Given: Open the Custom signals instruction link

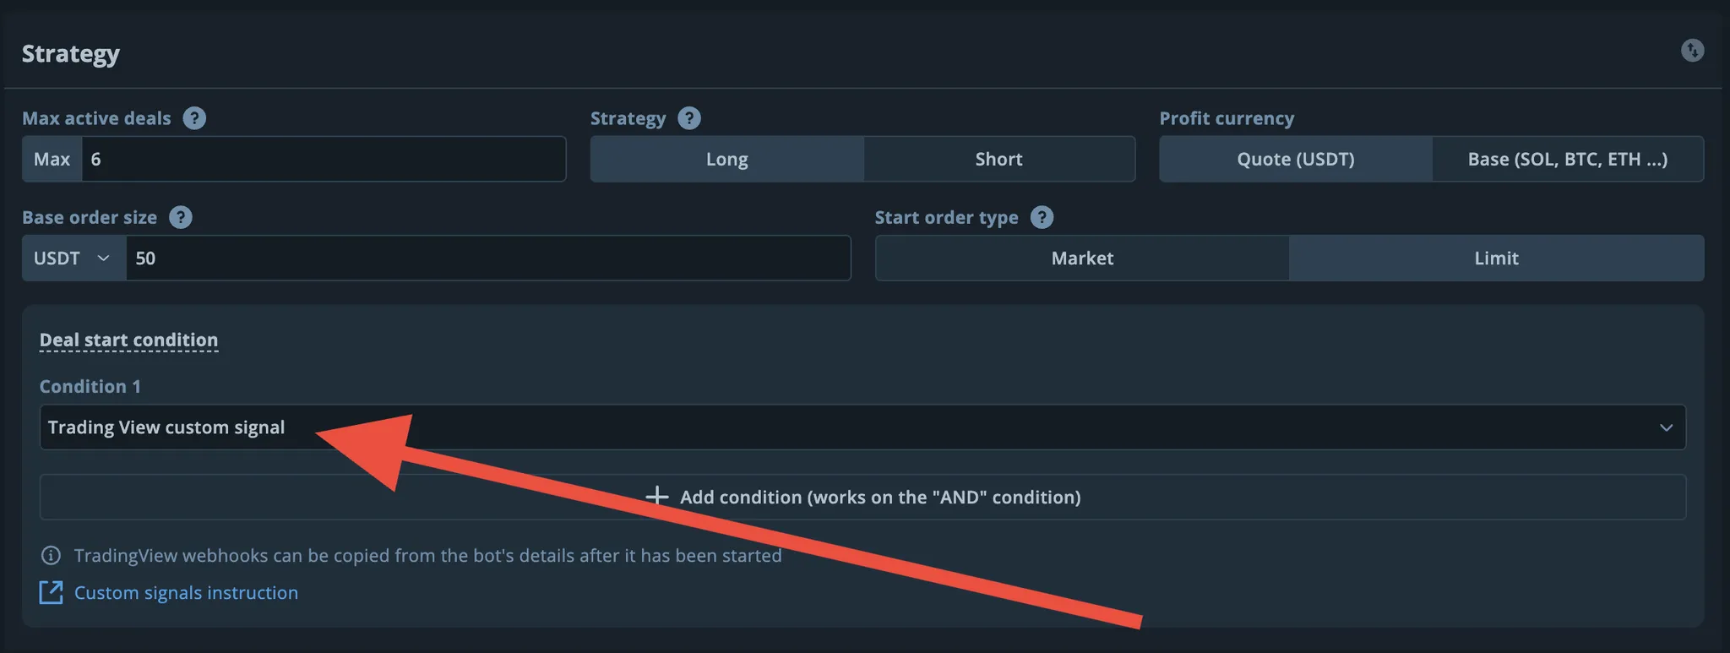Looking at the screenshot, I should click(x=186, y=593).
